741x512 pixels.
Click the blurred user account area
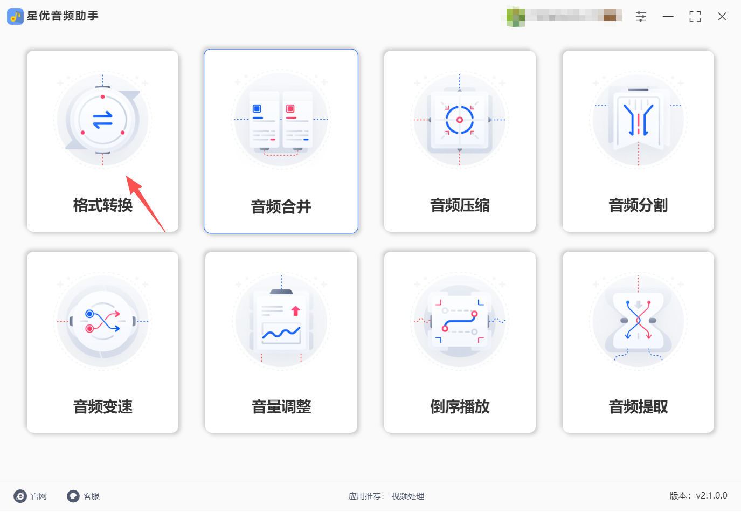564,16
